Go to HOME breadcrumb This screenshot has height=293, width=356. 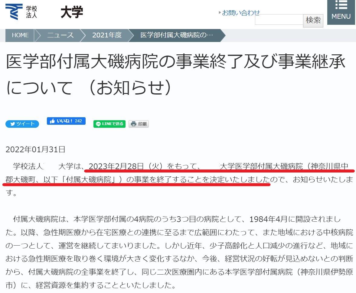pos(20,35)
